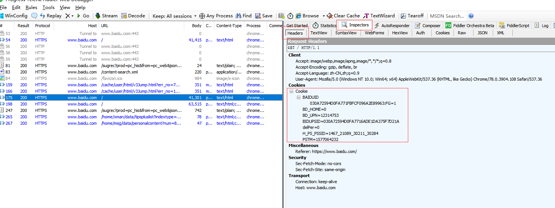
Task: Select session 83 content-search.xml row
Action: click(141, 72)
